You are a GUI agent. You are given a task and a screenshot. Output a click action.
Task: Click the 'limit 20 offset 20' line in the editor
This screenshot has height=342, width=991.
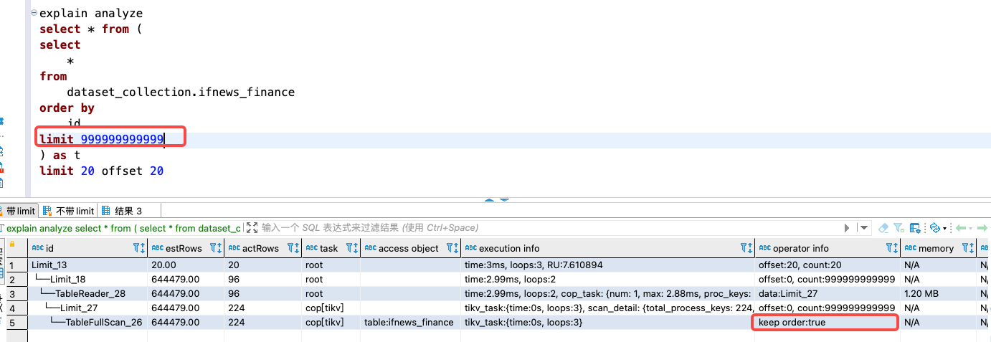[101, 171]
